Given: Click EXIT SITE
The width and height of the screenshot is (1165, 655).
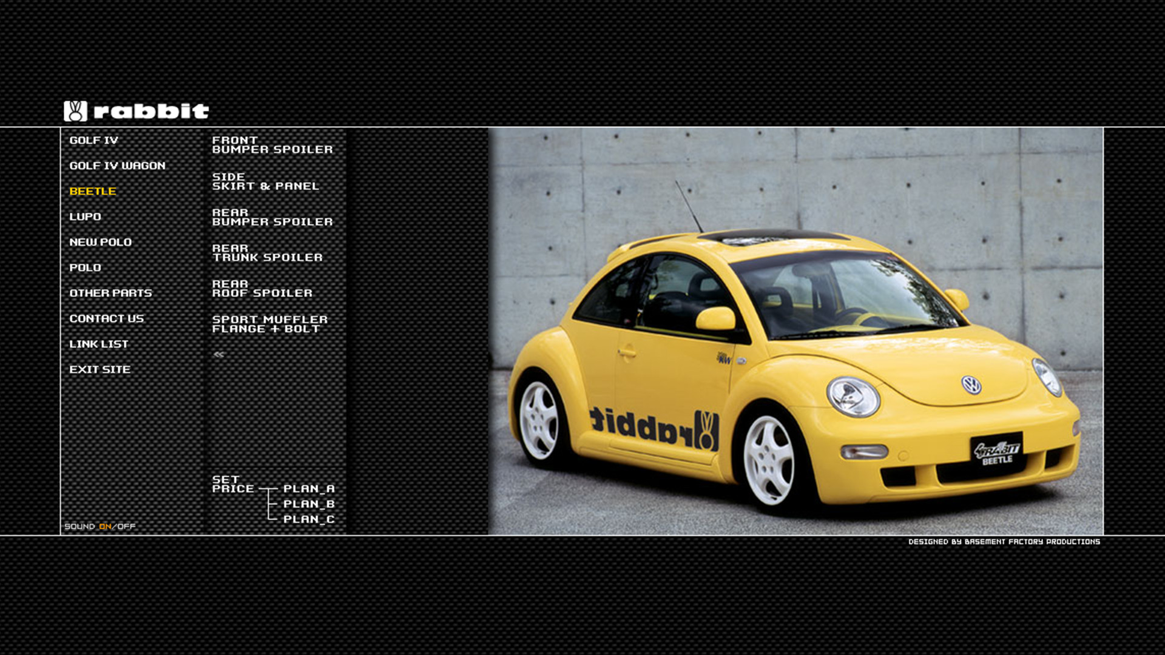Looking at the screenshot, I should pos(100,369).
